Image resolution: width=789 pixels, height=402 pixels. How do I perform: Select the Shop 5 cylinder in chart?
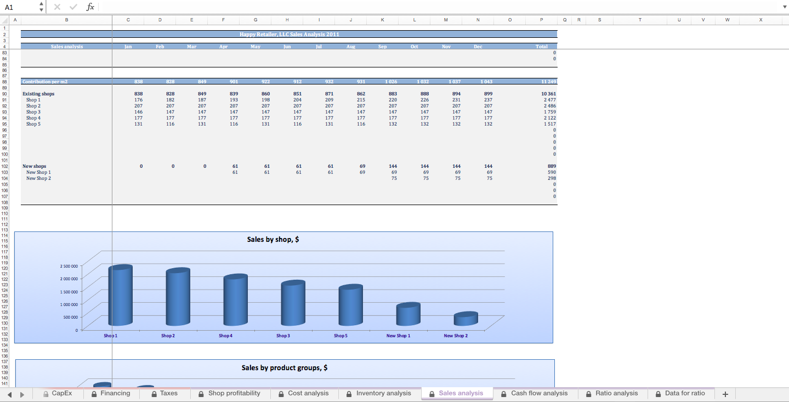pyautogui.click(x=350, y=304)
